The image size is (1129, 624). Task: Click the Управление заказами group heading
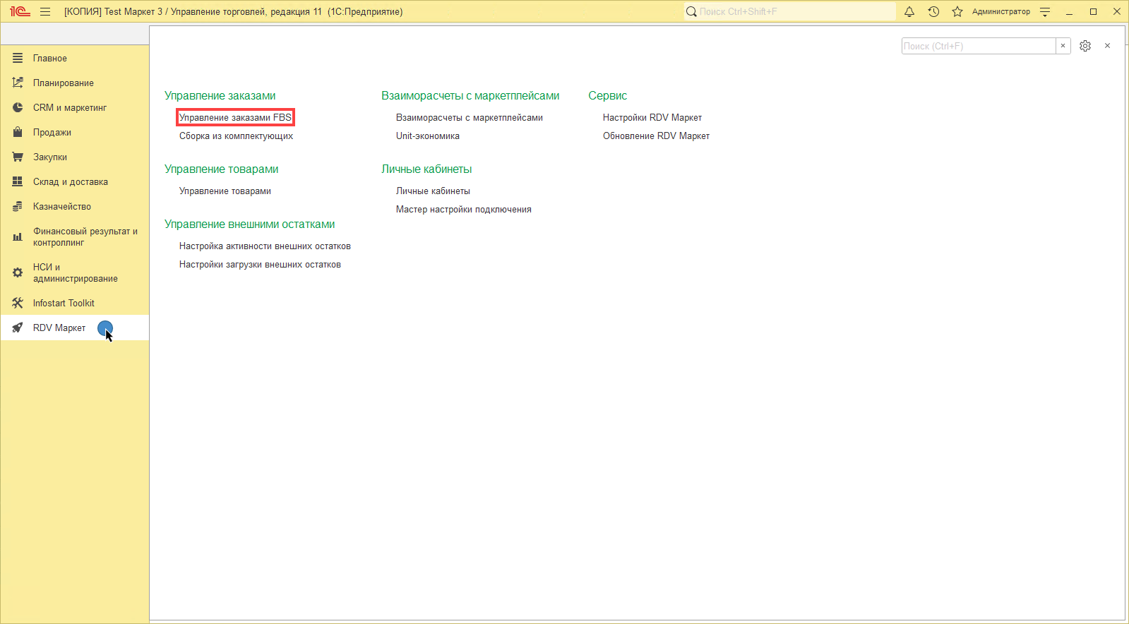220,95
